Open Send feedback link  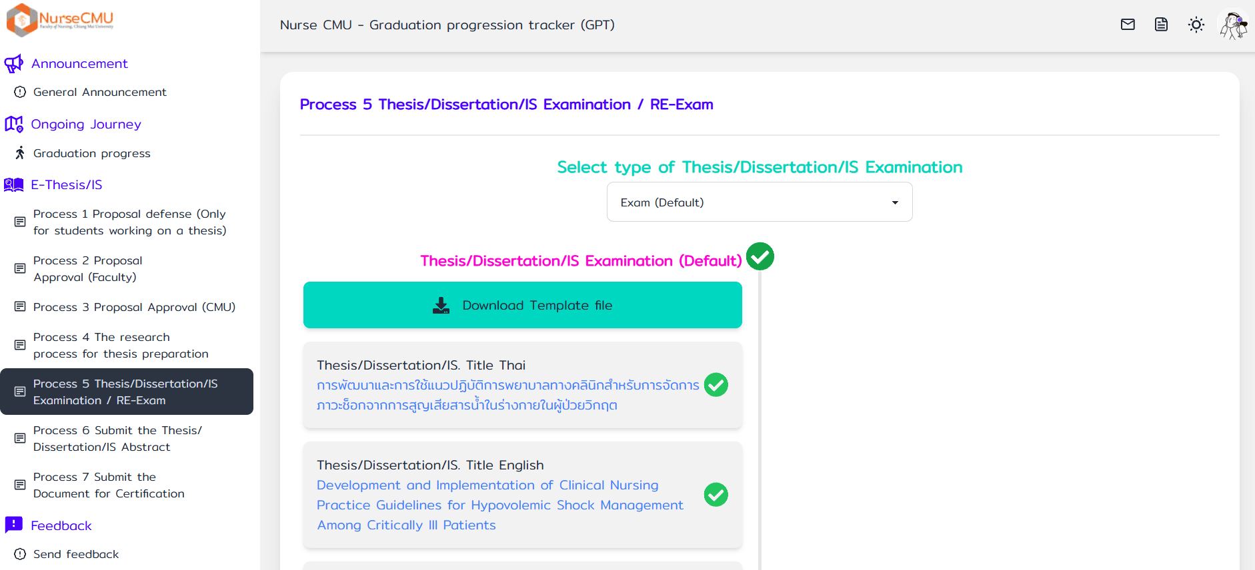coord(76,554)
